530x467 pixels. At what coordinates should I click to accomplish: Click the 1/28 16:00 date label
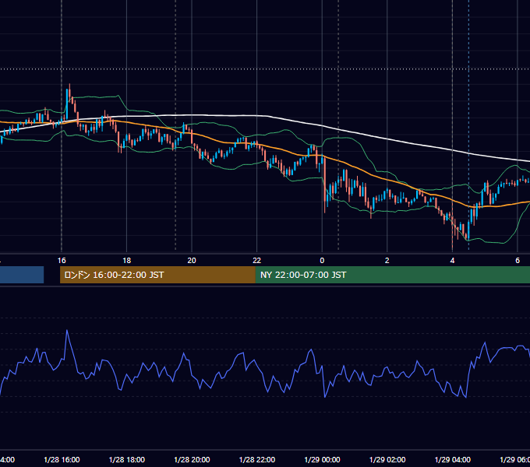[x=62, y=459]
